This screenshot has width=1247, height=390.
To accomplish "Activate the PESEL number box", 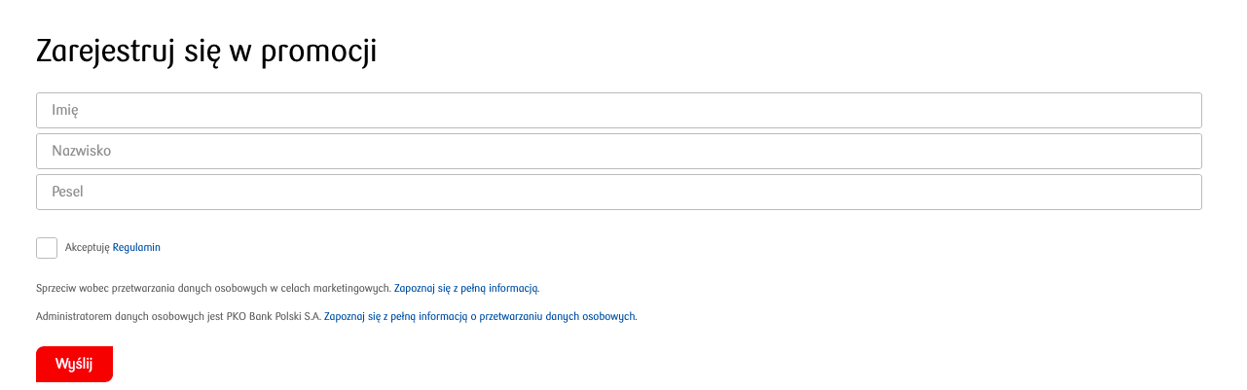I will (618, 193).
